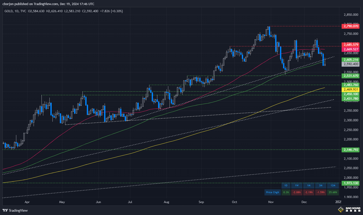Select the 3M column header
Viewport: 363px width, 215px height.
[321, 186]
